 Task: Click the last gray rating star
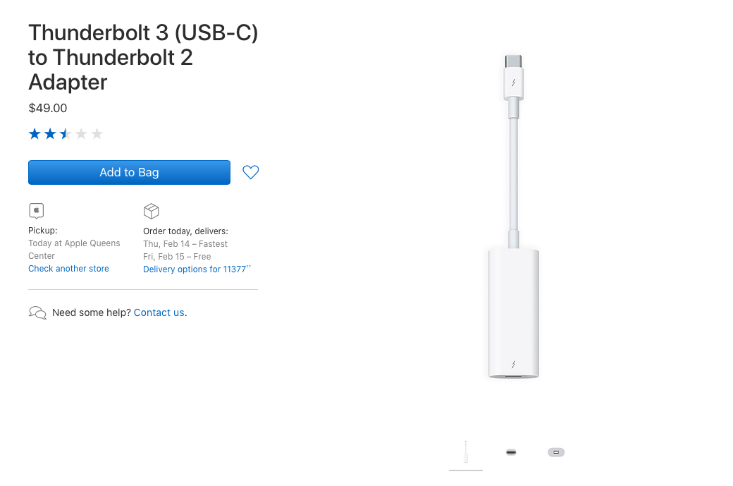click(x=97, y=134)
